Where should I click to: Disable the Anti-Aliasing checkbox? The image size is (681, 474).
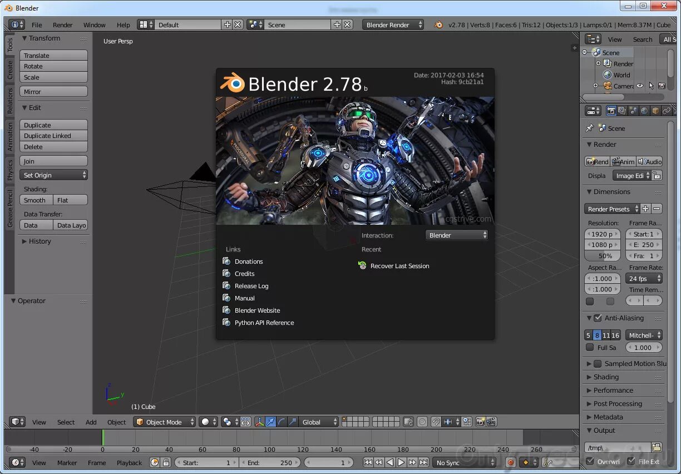[598, 318]
